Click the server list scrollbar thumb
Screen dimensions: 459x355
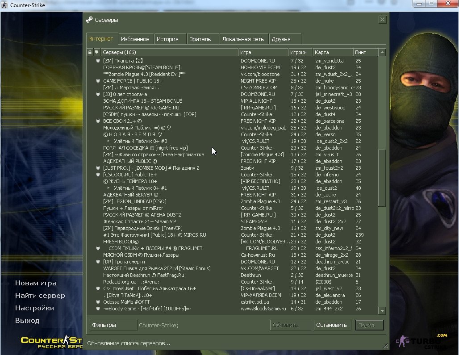click(382, 178)
